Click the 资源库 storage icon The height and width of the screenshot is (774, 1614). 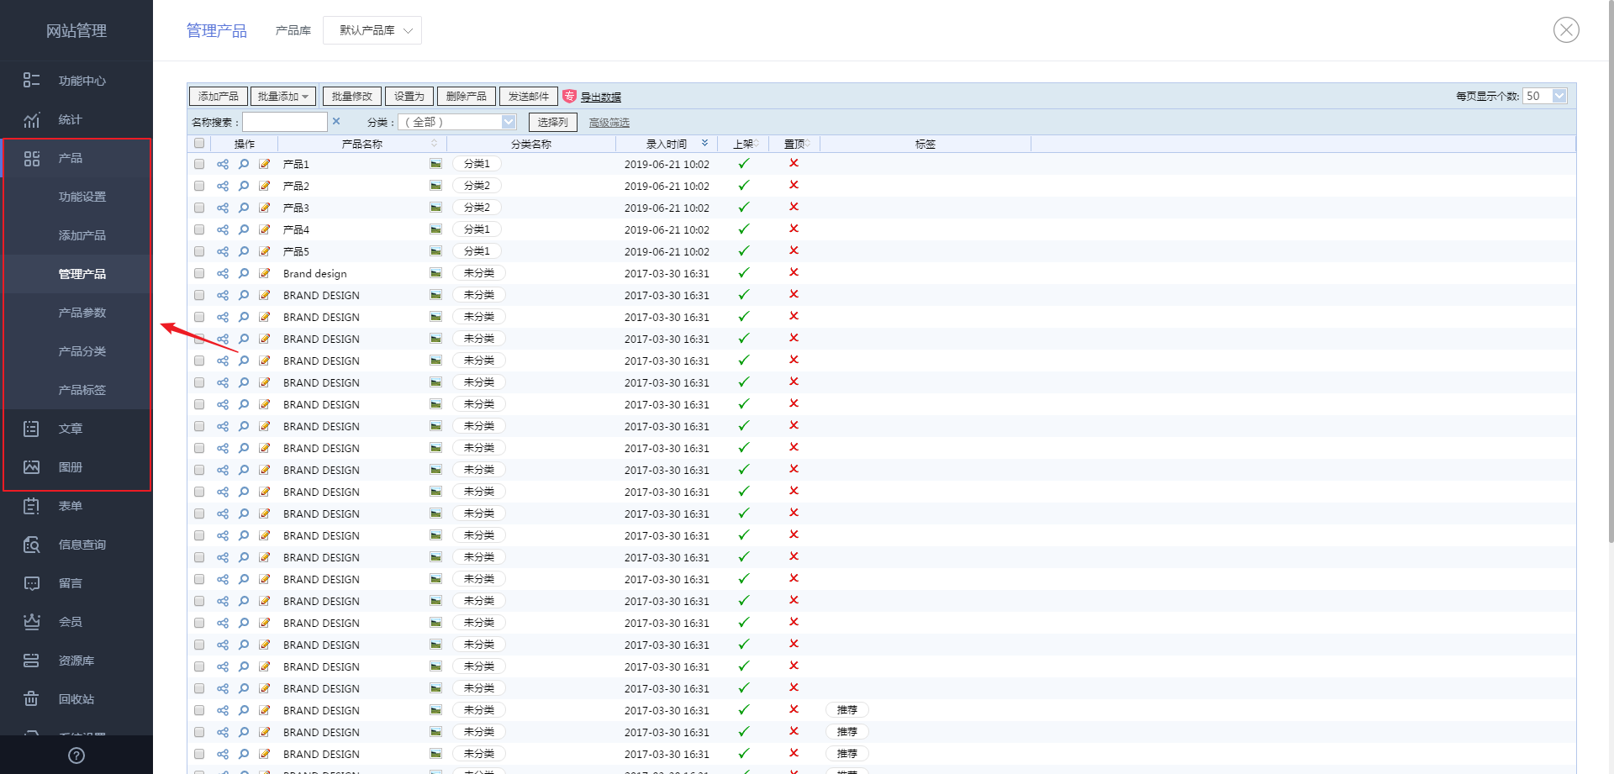point(31,661)
